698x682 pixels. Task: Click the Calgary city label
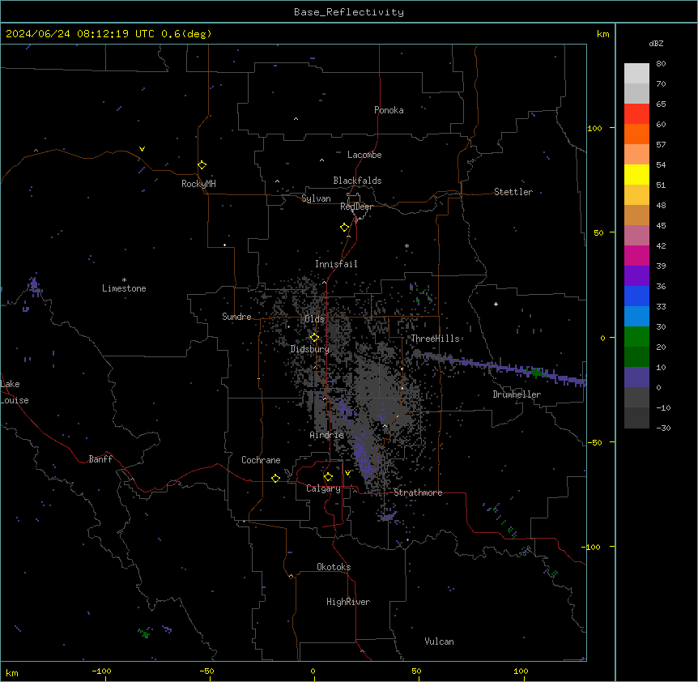(323, 488)
